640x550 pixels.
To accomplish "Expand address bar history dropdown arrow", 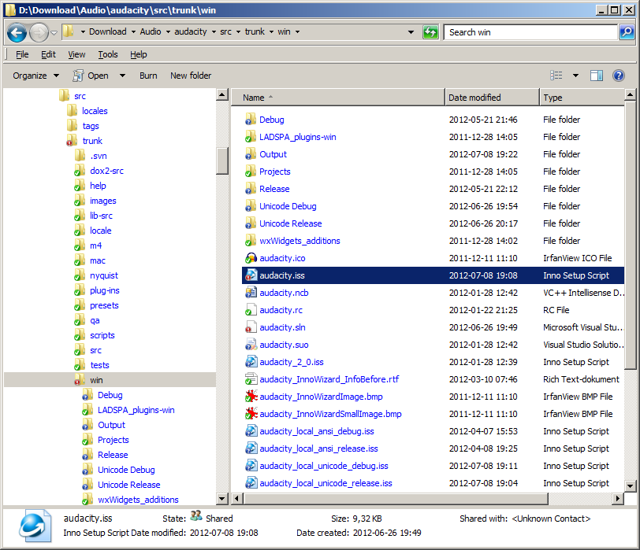I will pyautogui.click(x=411, y=31).
